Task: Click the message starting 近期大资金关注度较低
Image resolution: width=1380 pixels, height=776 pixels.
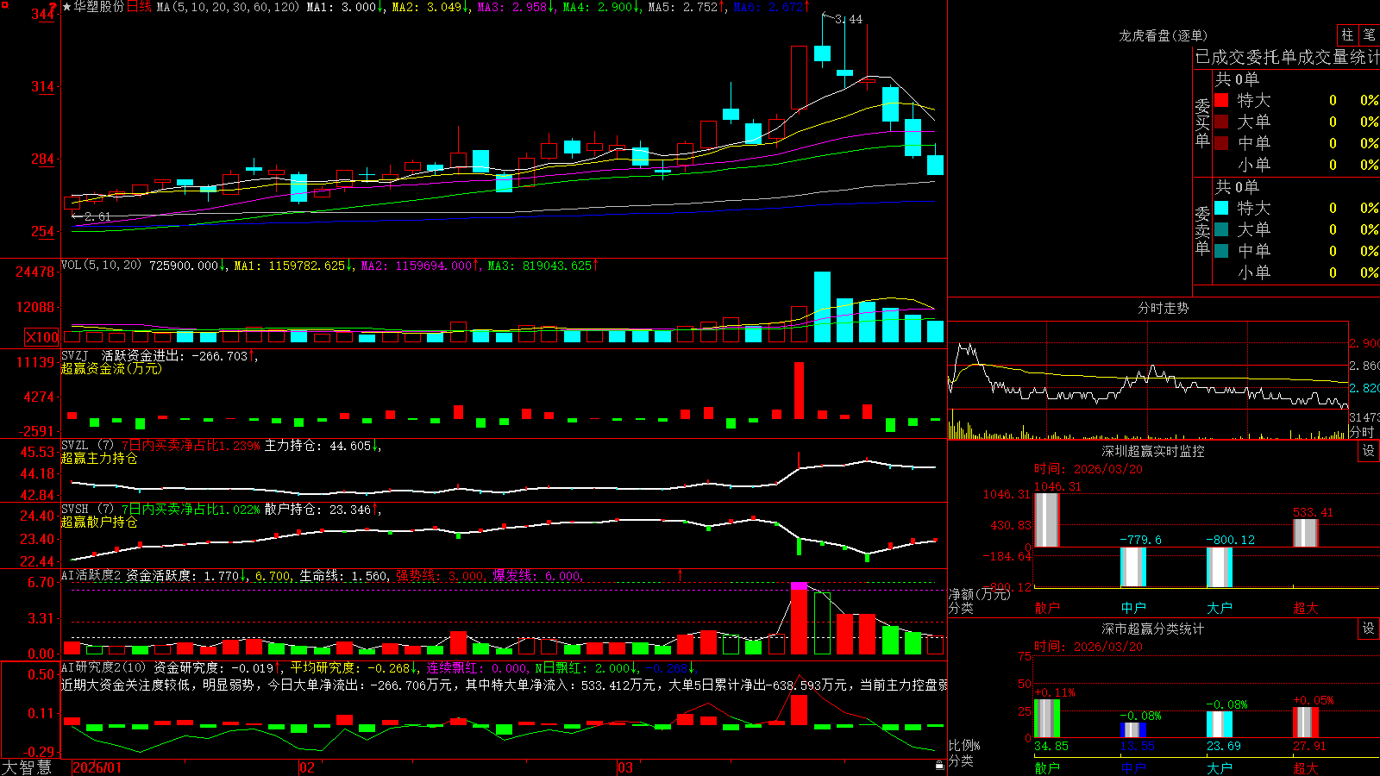Action: pyautogui.click(x=505, y=685)
